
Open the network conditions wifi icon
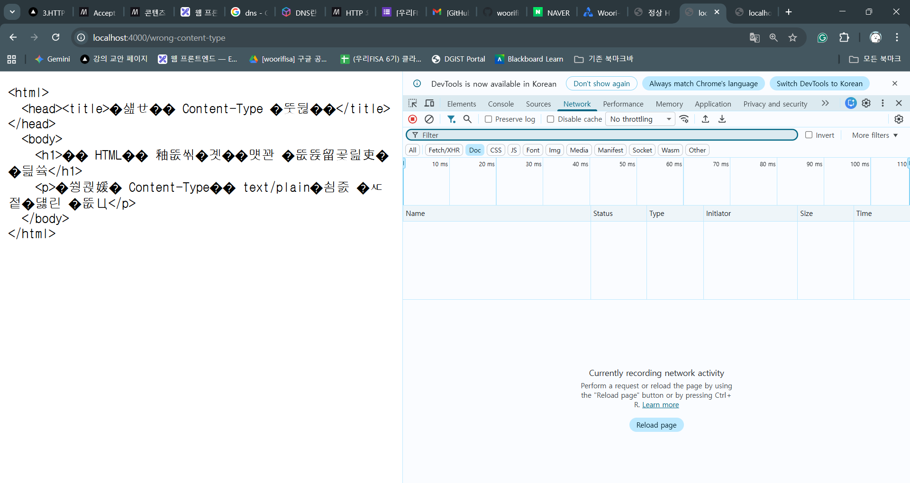click(x=684, y=119)
